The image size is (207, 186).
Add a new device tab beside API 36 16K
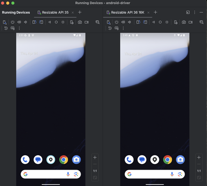tap(155, 12)
